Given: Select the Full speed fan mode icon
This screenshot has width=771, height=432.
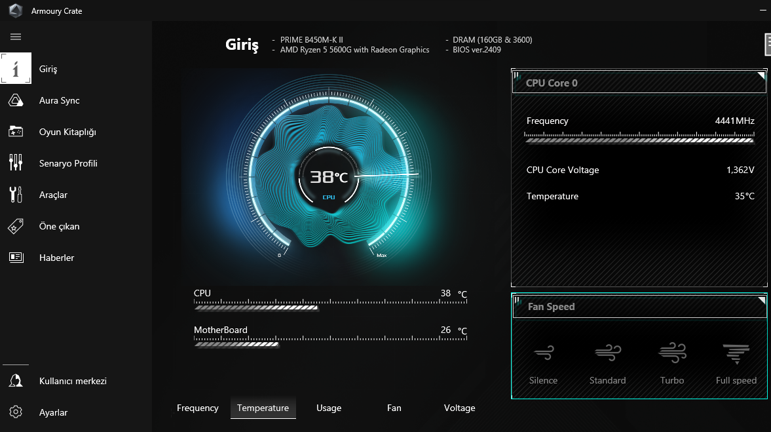Looking at the screenshot, I should click(x=736, y=353).
